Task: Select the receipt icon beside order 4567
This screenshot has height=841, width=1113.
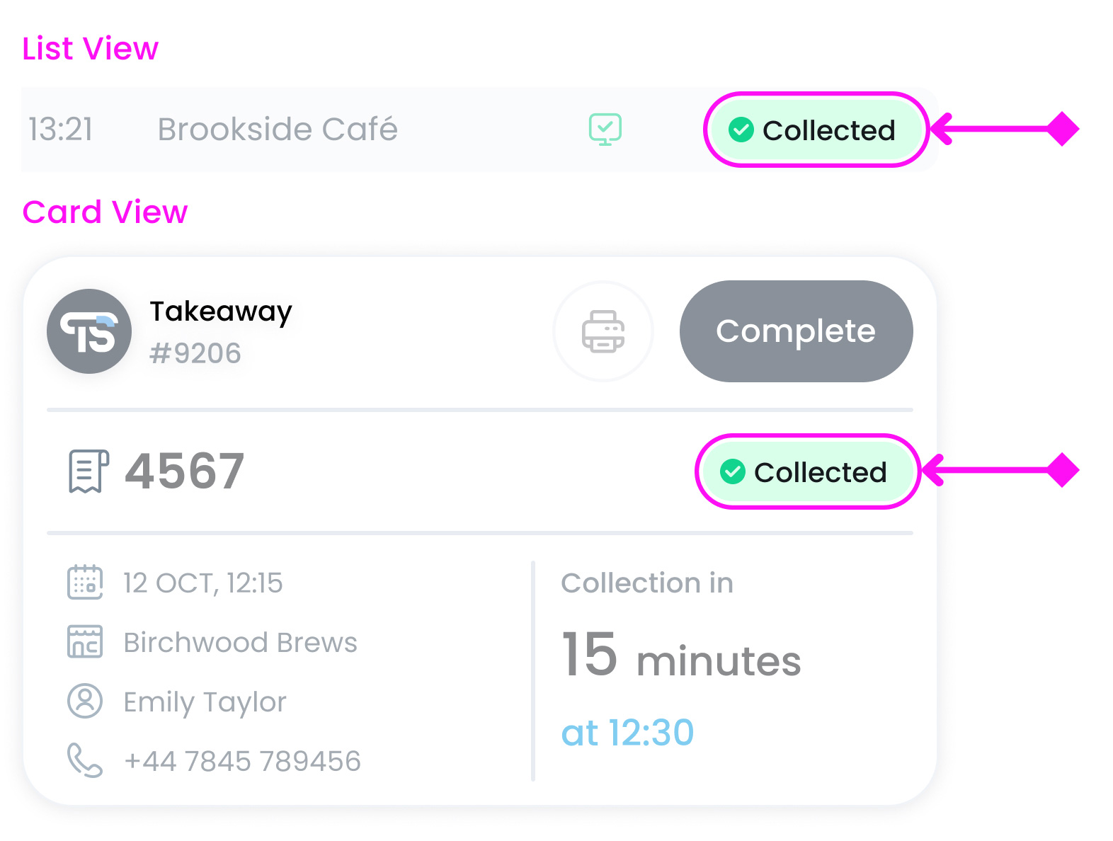Action: point(87,471)
